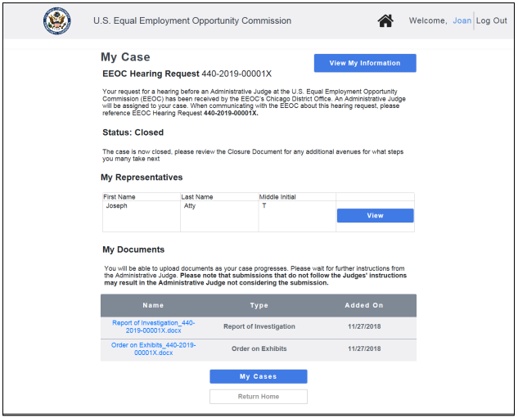Viewport: 518px width, 418px height.
Task: Open Report of Investigation docx file link
Action: pos(153,326)
